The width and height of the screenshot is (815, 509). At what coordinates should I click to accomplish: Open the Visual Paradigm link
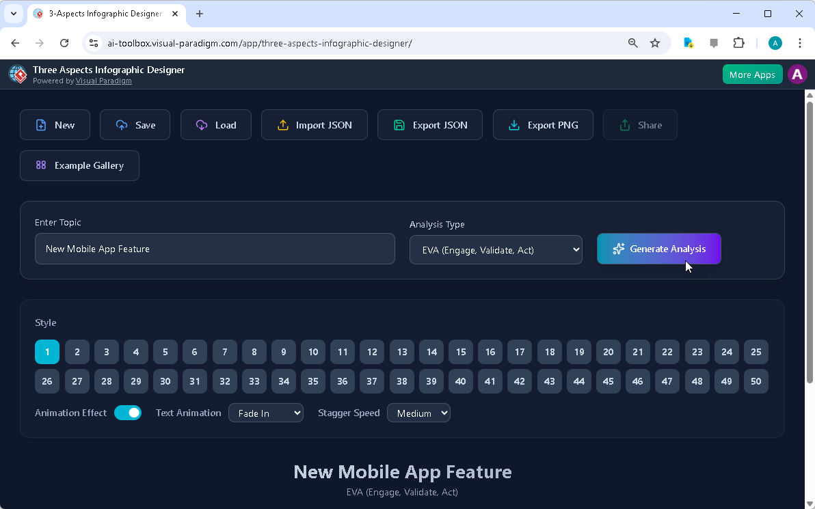click(103, 81)
